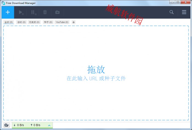Select the 全部 (0) tab
Screen dimensions: 192x130
coord(9,22)
